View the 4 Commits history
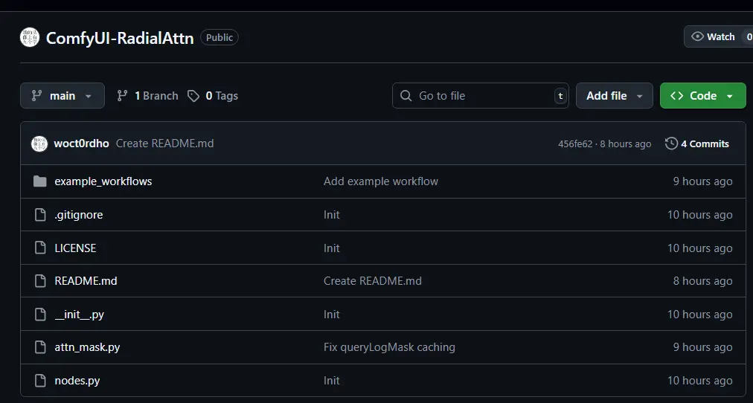The height and width of the screenshot is (403, 753). (705, 144)
